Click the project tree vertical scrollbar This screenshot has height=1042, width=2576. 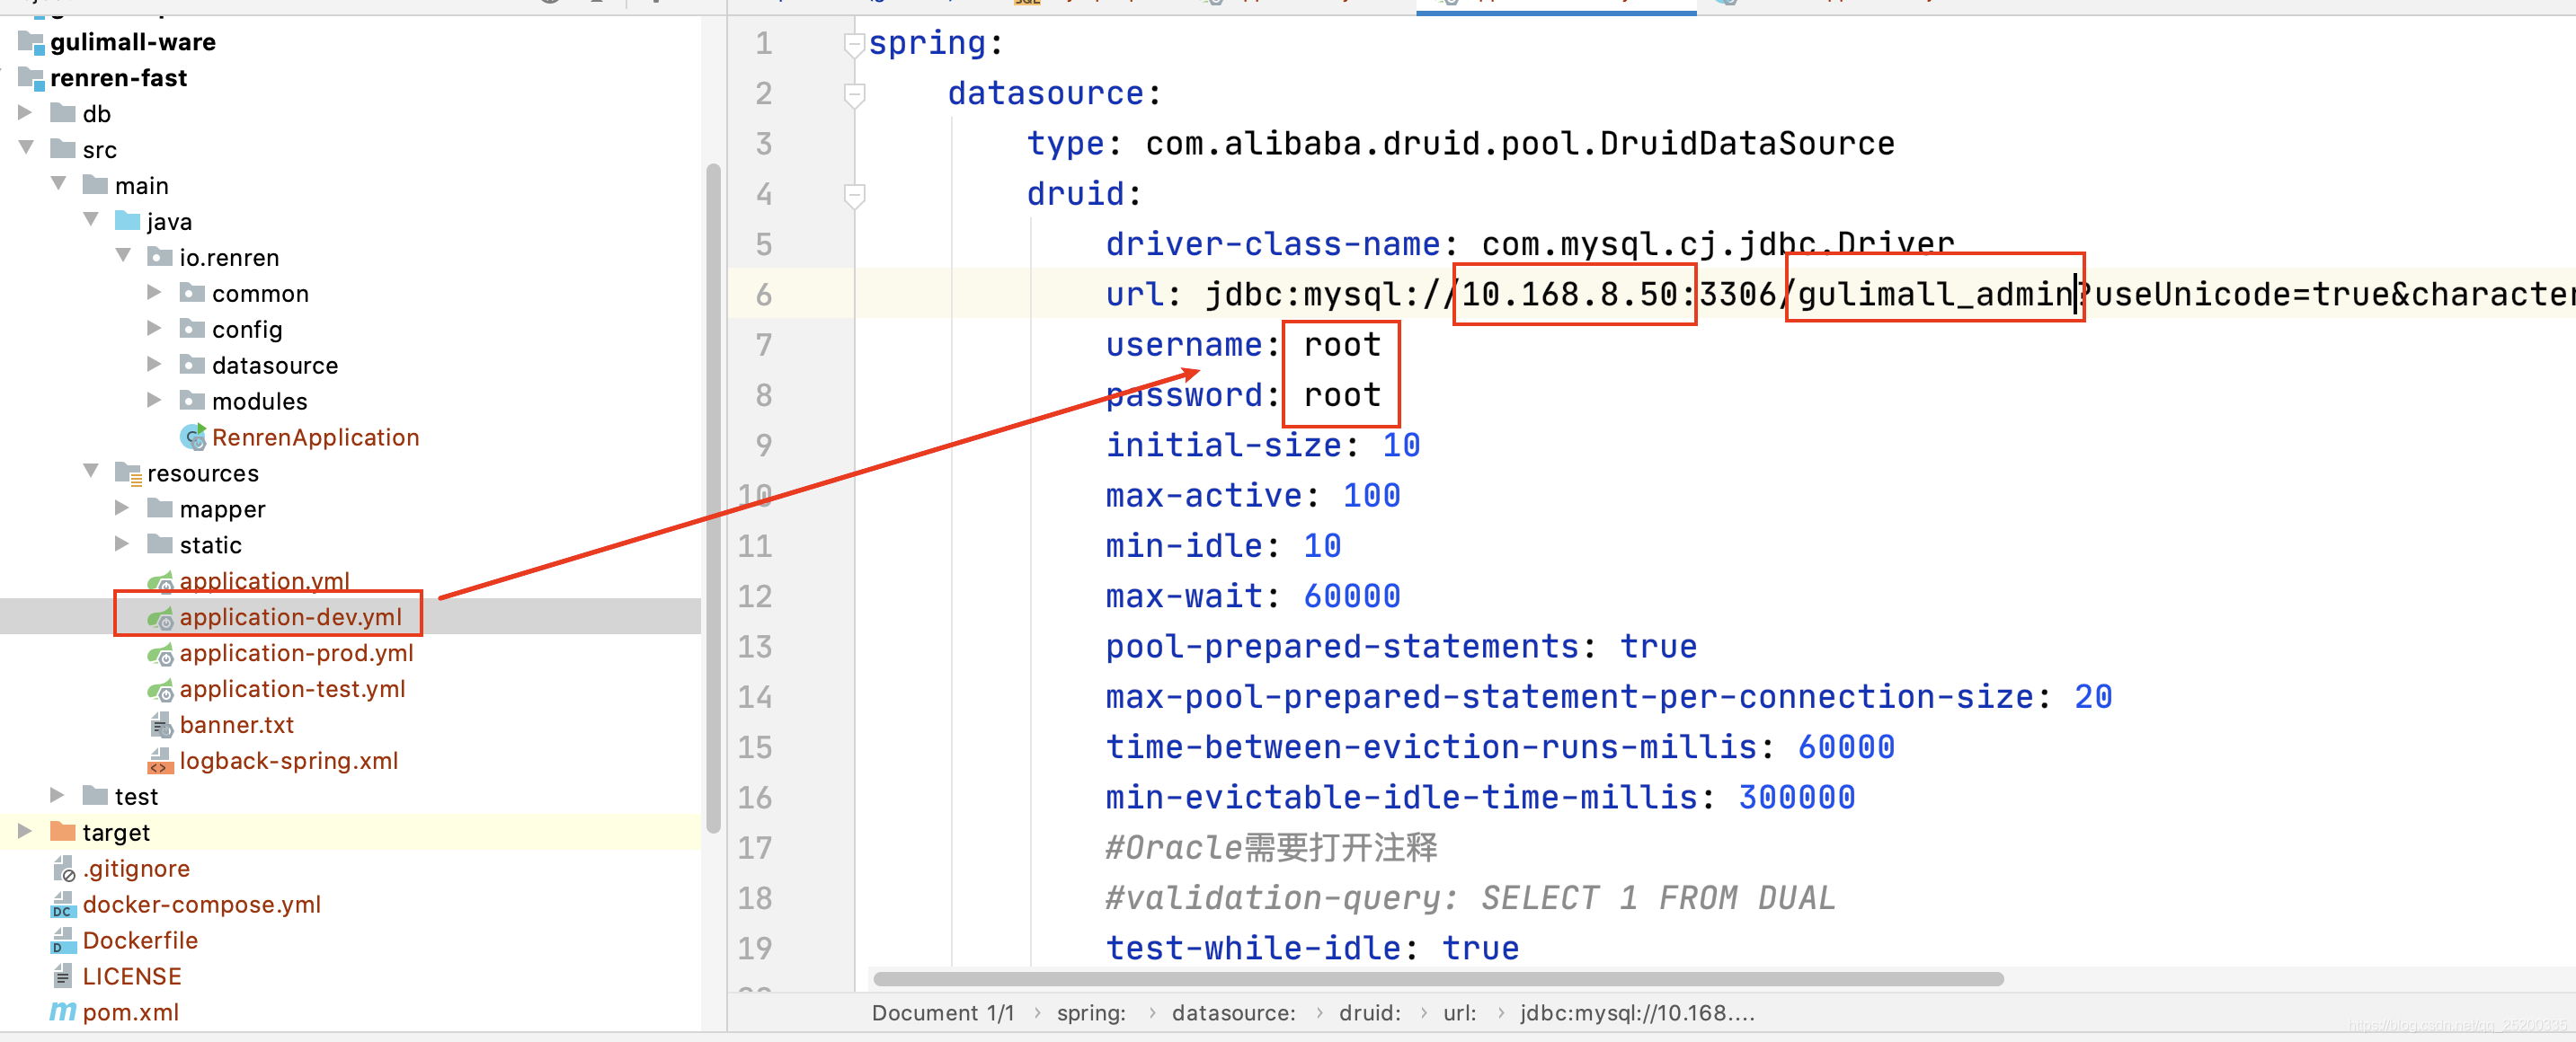coord(713,498)
